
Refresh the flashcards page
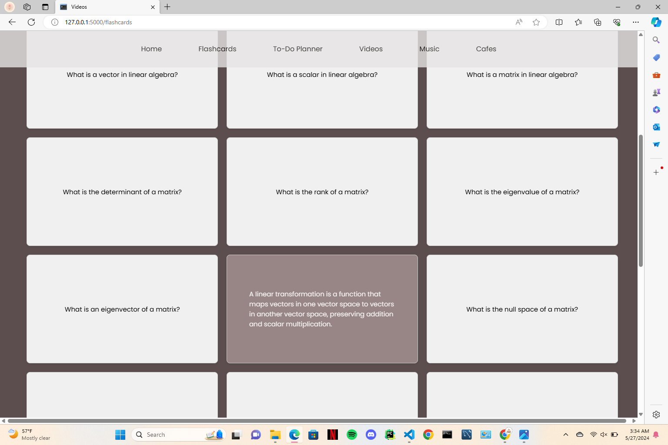pyautogui.click(x=31, y=22)
